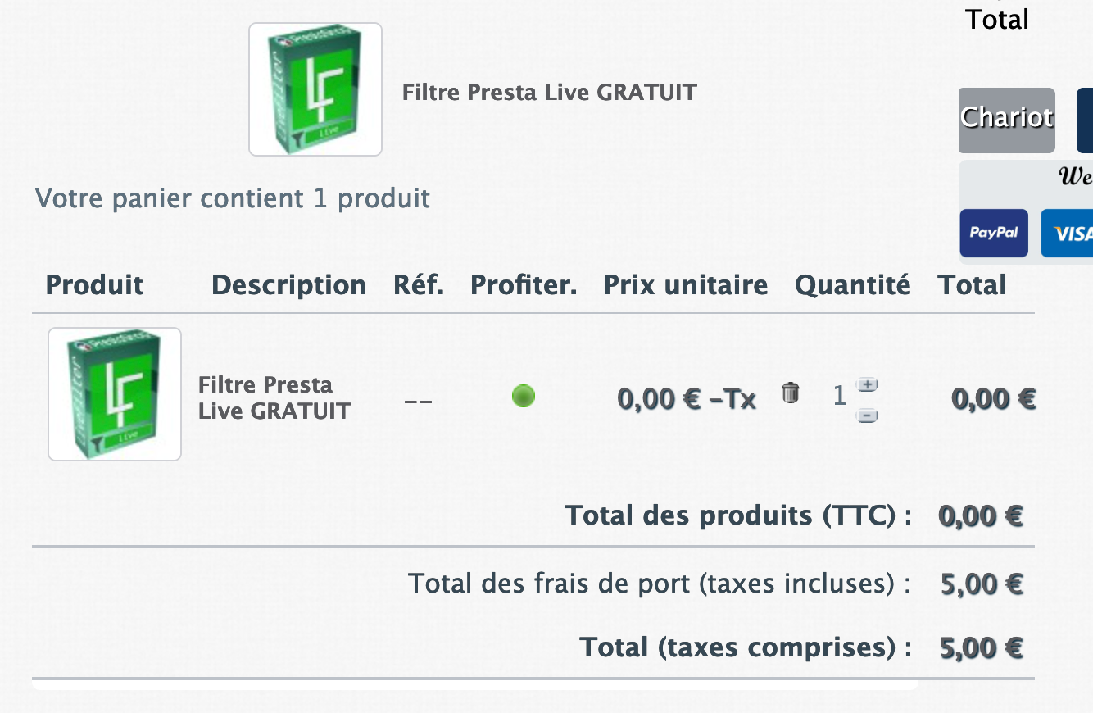
Task: Delete the product with the trash icon
Action: (x=790, y=393)
